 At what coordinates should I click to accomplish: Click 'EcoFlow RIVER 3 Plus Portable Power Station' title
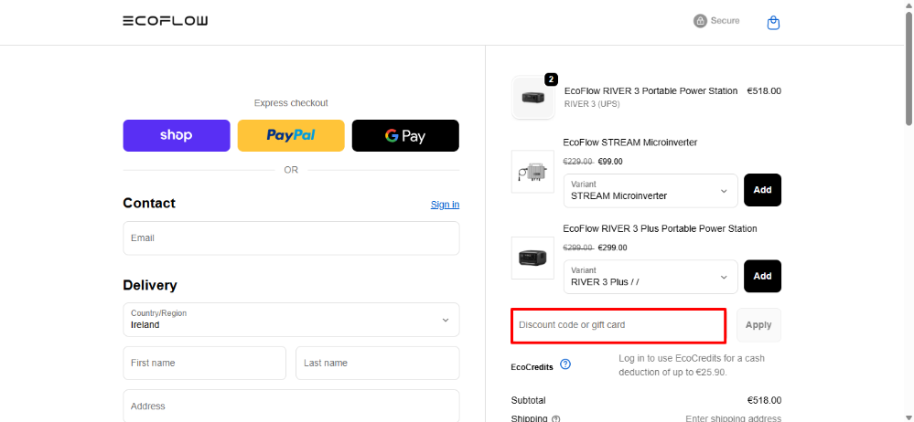(660, 228)
